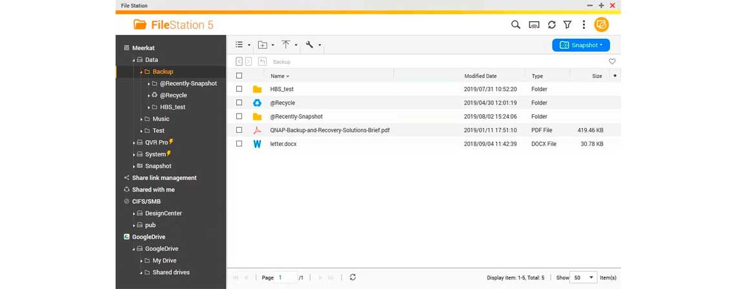Open the network media player icon

pyautogui.click(x=534, y=25)
